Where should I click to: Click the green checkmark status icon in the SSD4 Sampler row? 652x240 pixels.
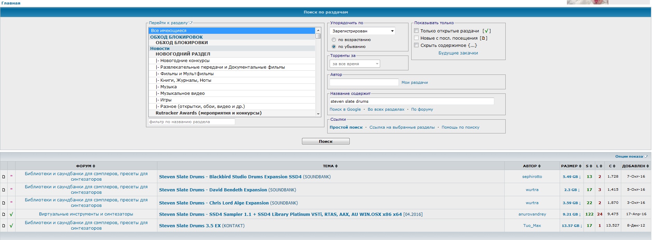click(11, 214)
